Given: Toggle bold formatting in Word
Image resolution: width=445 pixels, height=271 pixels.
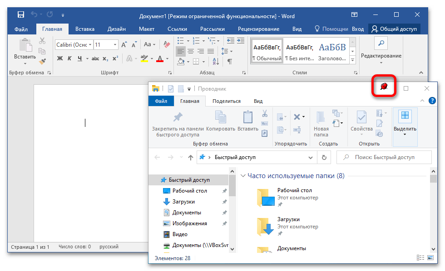Looking at the screenshot, I should [x=59, y=58].
